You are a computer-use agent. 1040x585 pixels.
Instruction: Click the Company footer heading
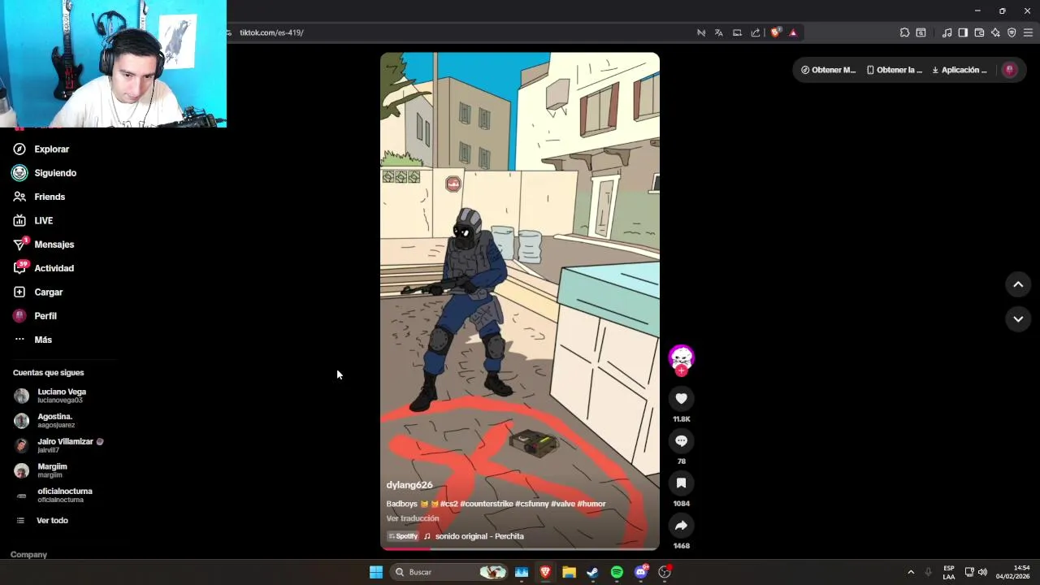click(x=28, y=555)
